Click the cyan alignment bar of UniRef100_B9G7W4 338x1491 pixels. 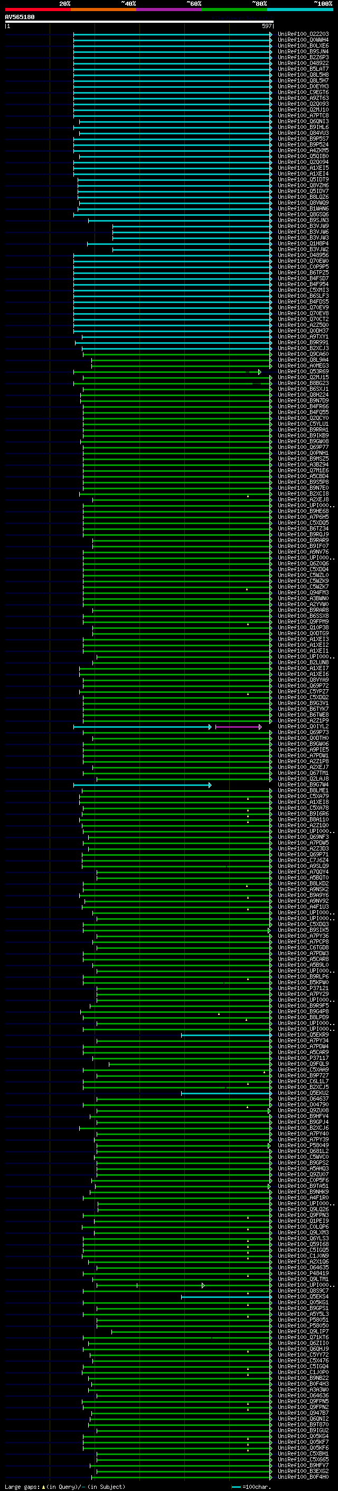tap(142, 785)
